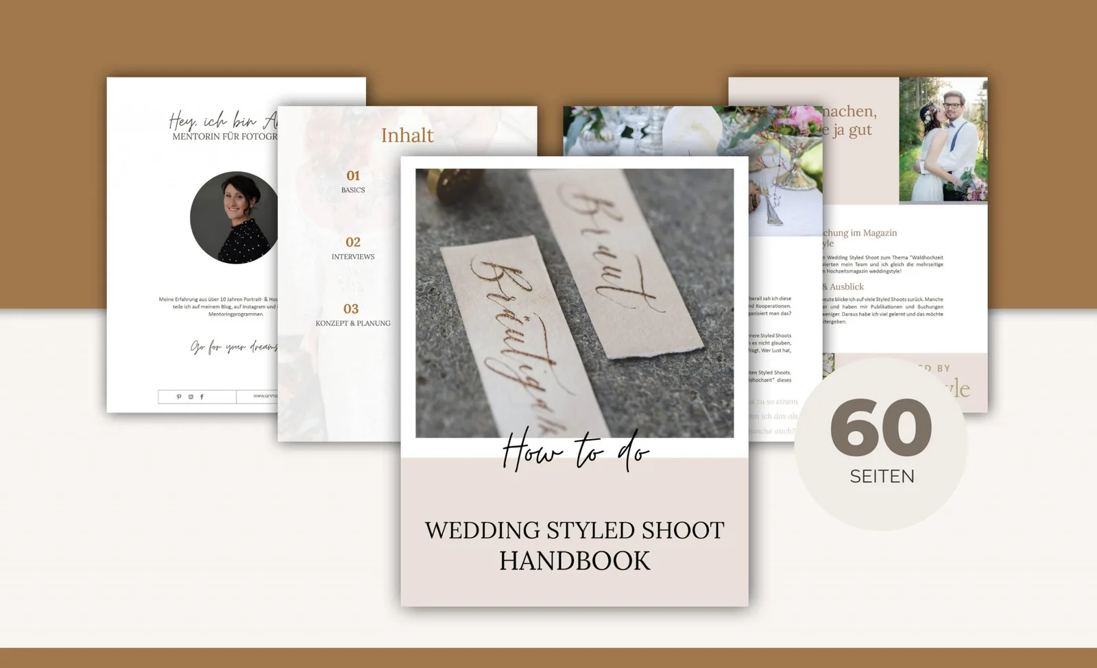Click the "Meine Erfahrung aus über 10 Jahren" paragraph
The image size is (1097, 668).
(x=218, y=306)
